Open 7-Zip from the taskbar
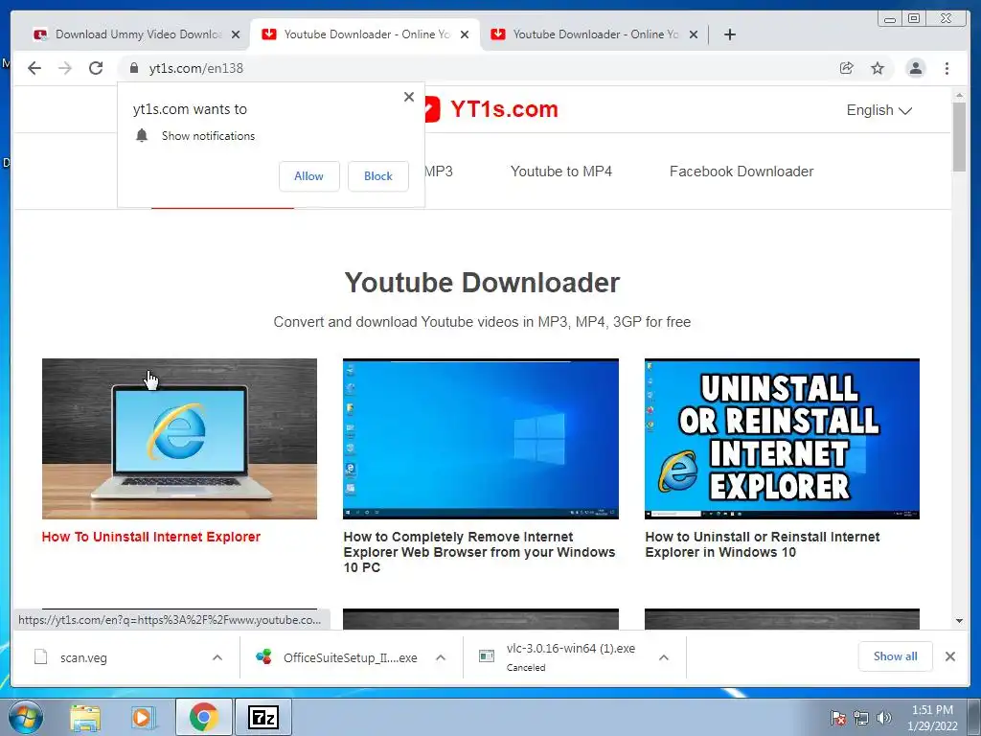This screenshot has height=736, width=981. click(262, 717)
